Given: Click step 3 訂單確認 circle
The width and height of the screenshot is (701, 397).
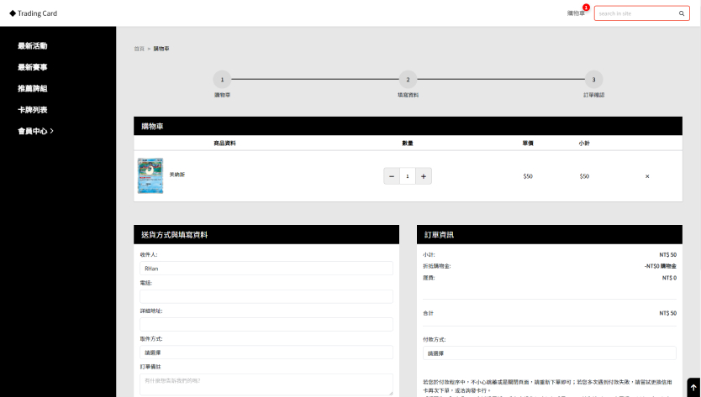Looking at the screenshot, I should [593, 80].
